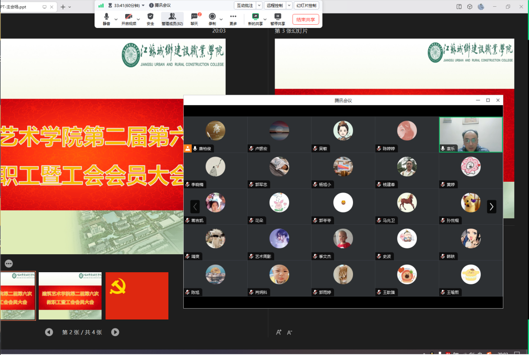Pause sharing using 暂停共享 icon

(x=278, y=18)
